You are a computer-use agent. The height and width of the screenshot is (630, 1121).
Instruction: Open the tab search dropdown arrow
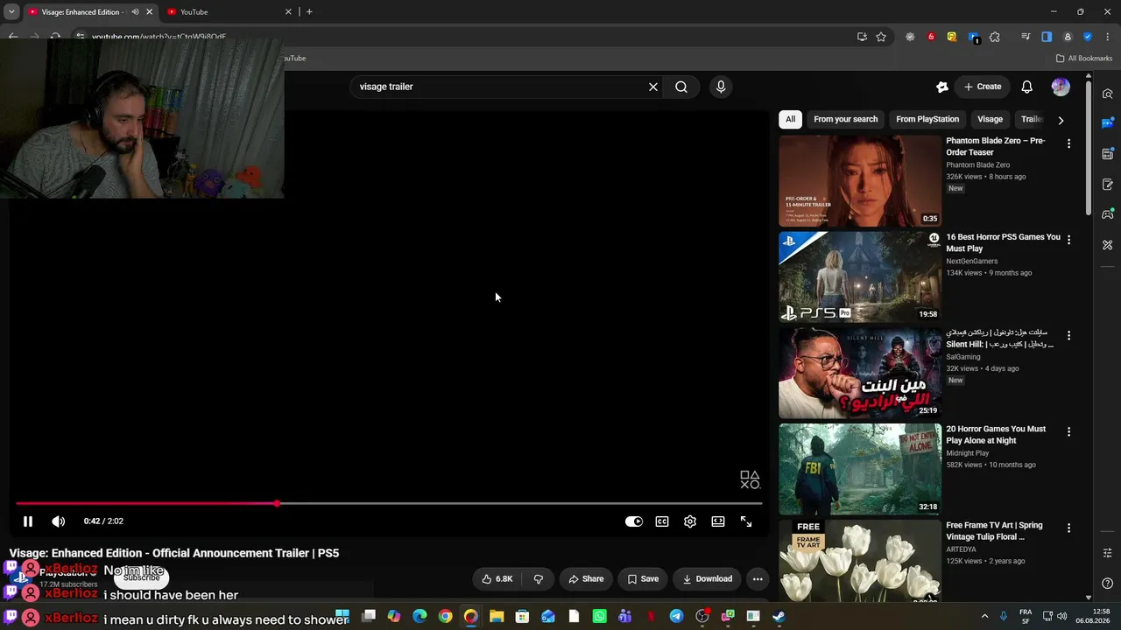coord(11,12)
